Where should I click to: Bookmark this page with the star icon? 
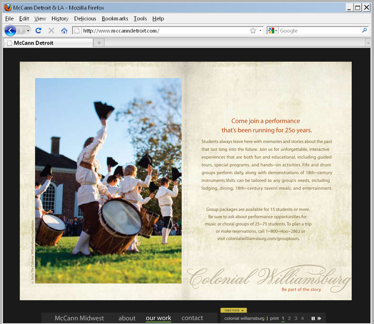253,31
